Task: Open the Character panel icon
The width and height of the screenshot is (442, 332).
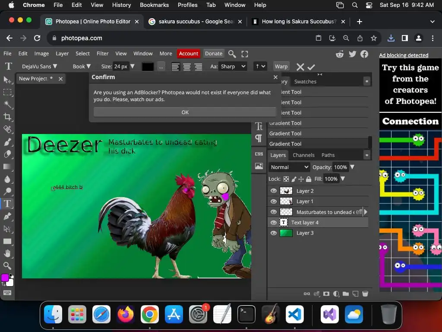Action: [259, 126]
